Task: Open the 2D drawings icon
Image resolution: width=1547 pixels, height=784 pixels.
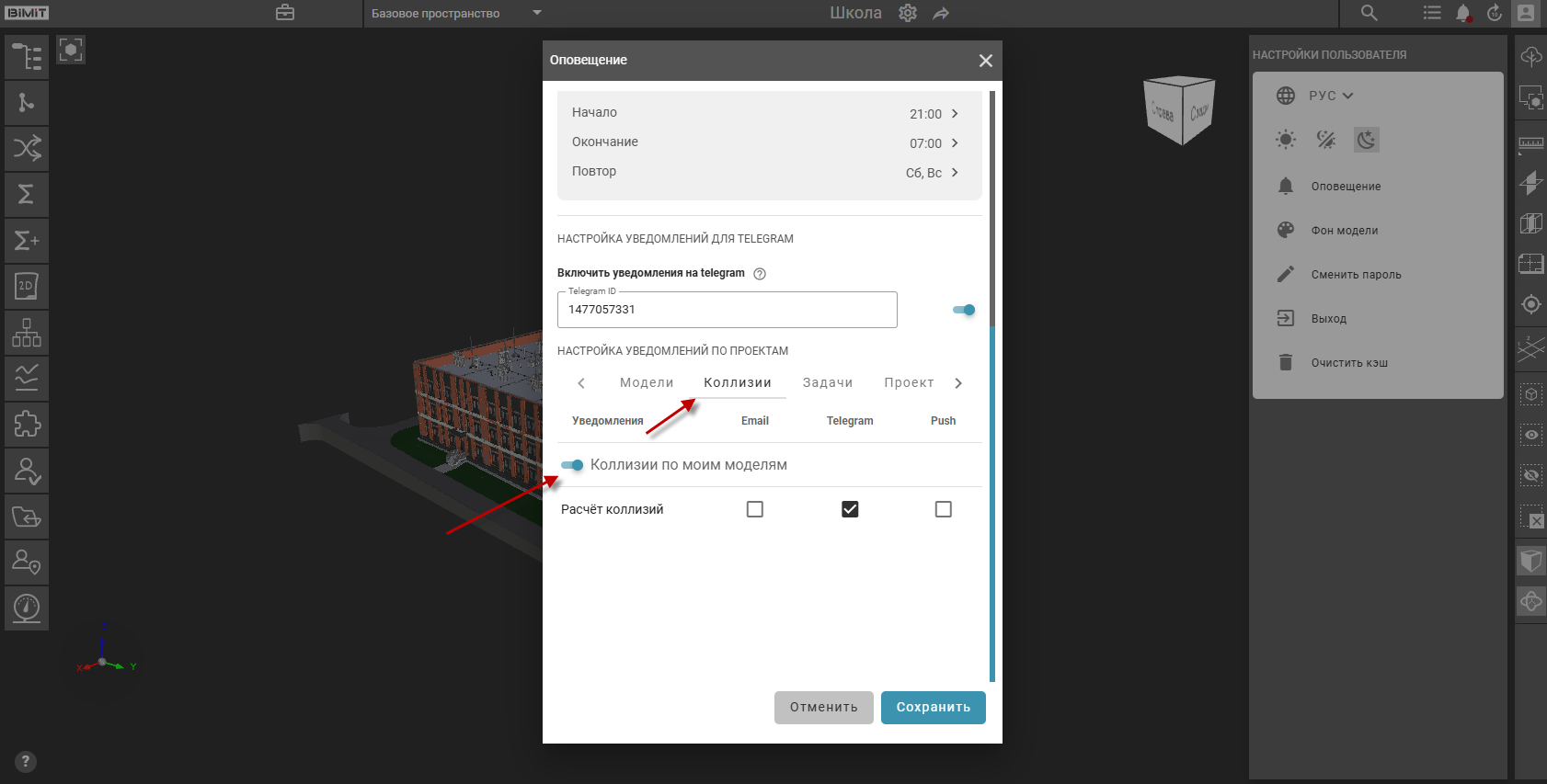Action: point(27,286)
